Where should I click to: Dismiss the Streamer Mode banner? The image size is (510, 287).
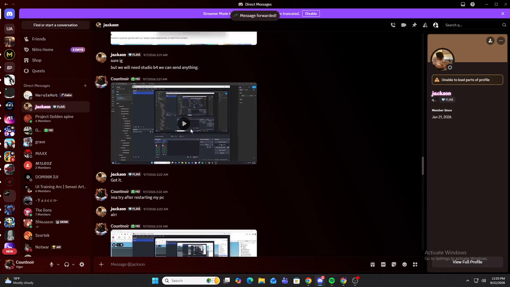pos(503,14)
